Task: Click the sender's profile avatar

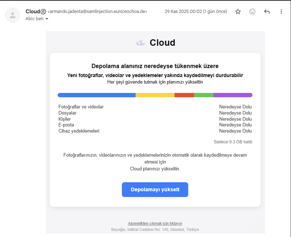Action: [13, 15]
